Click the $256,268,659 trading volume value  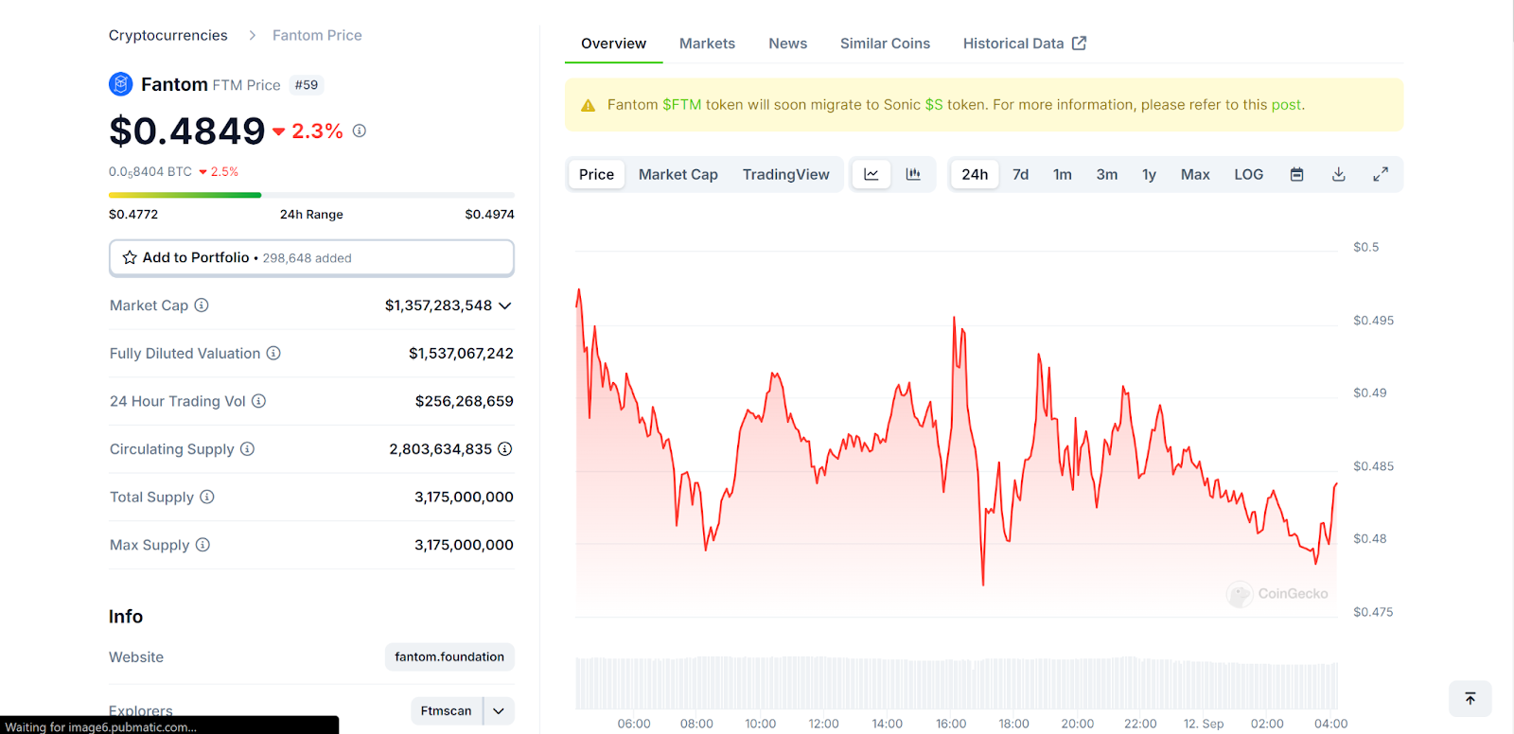click(465, 401)
